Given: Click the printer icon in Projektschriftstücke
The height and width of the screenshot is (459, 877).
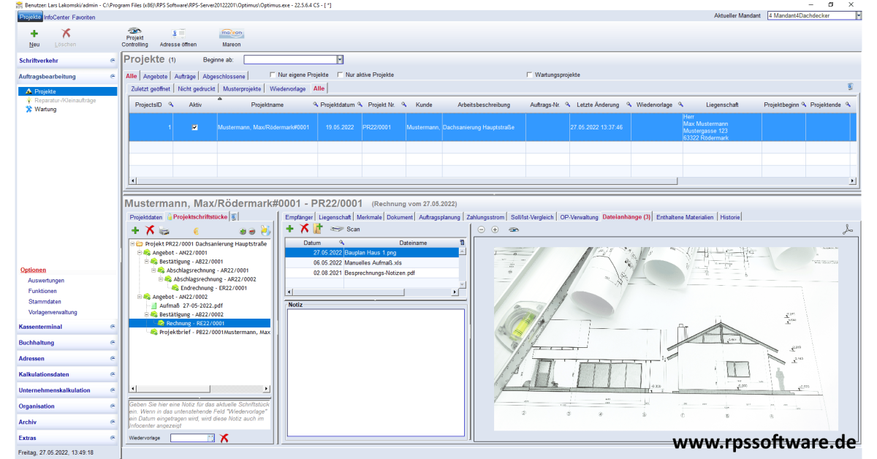Looking at the screenshot, I should tap(164, 230).
